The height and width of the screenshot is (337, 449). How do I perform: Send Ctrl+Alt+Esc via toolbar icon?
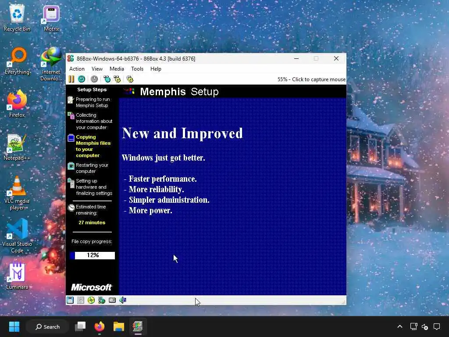pos(117,79)
